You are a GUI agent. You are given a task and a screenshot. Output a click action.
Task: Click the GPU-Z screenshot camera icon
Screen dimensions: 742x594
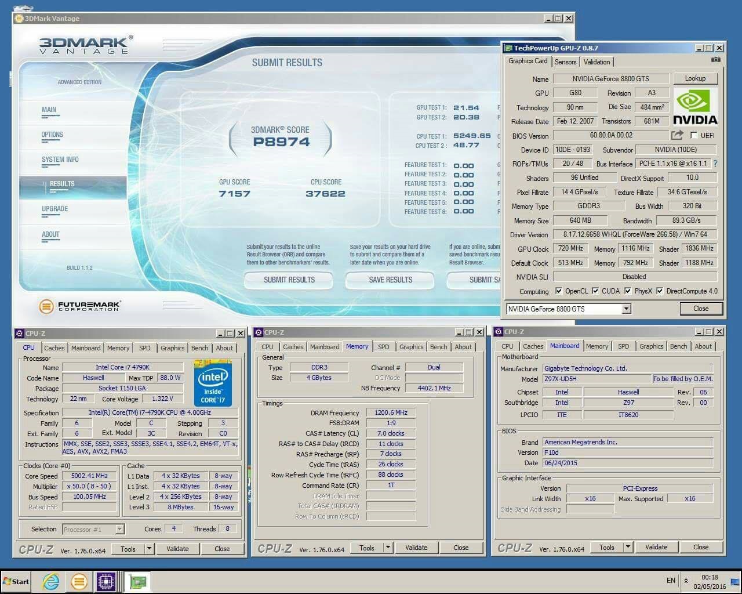pyautogui.click(x=716, y=60)
